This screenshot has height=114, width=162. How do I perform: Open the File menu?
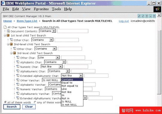(x=6, y=9)
